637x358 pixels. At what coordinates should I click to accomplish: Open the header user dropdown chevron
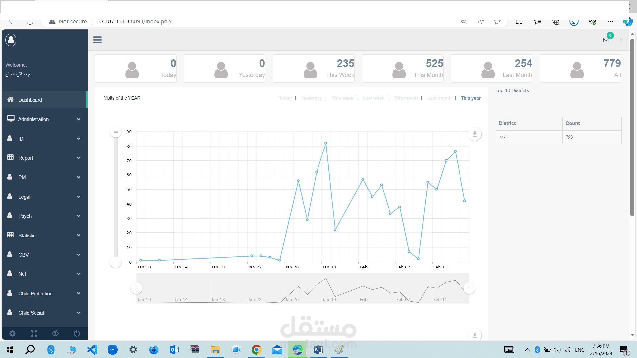[622, 40]
